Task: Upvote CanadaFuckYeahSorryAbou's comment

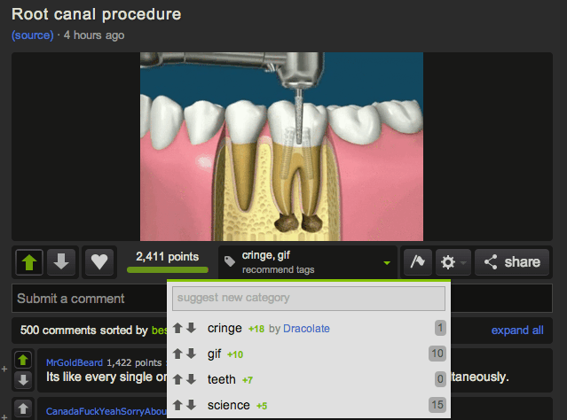Action: pyautogui.click(x=23, y=408)
